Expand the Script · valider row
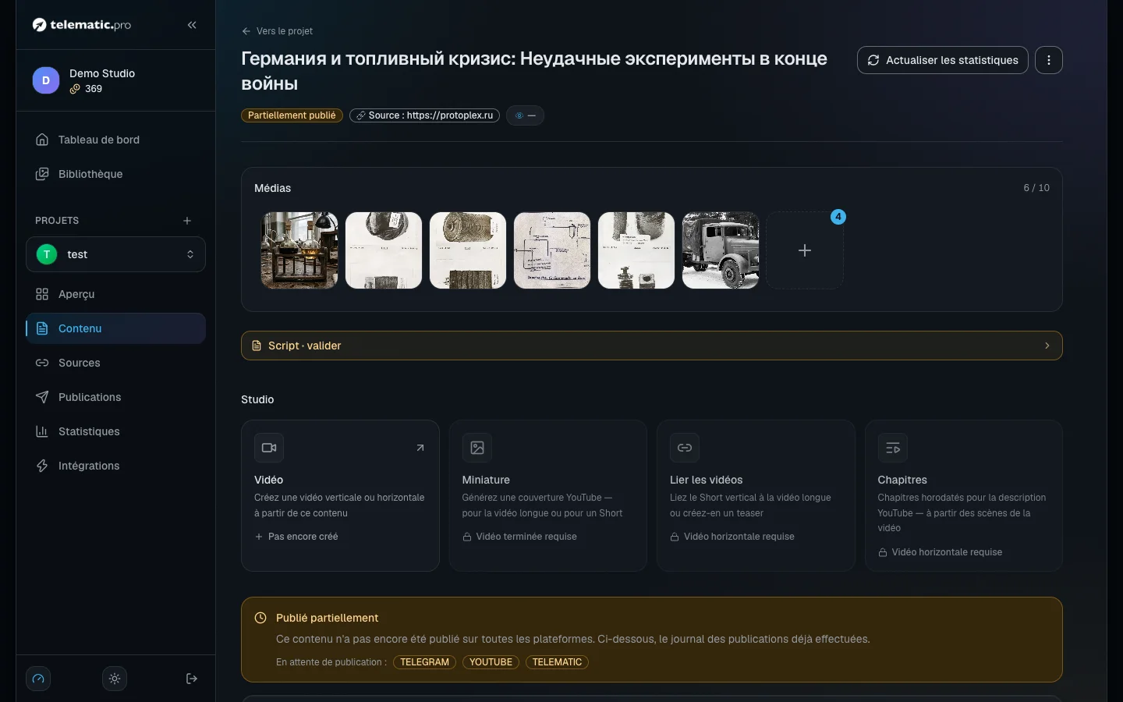Screen dimensions: 1123x702 click(652, 346)
